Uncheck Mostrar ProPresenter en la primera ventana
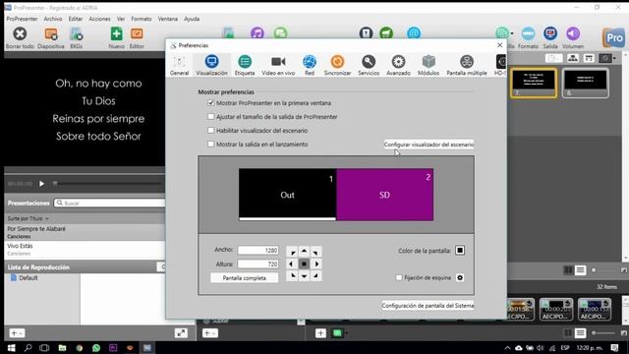This screenshot has width=629, height=354. [x=211, y=102]
